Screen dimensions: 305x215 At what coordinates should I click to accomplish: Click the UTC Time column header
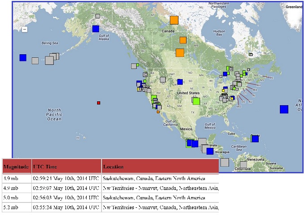[x=66, y=167]
